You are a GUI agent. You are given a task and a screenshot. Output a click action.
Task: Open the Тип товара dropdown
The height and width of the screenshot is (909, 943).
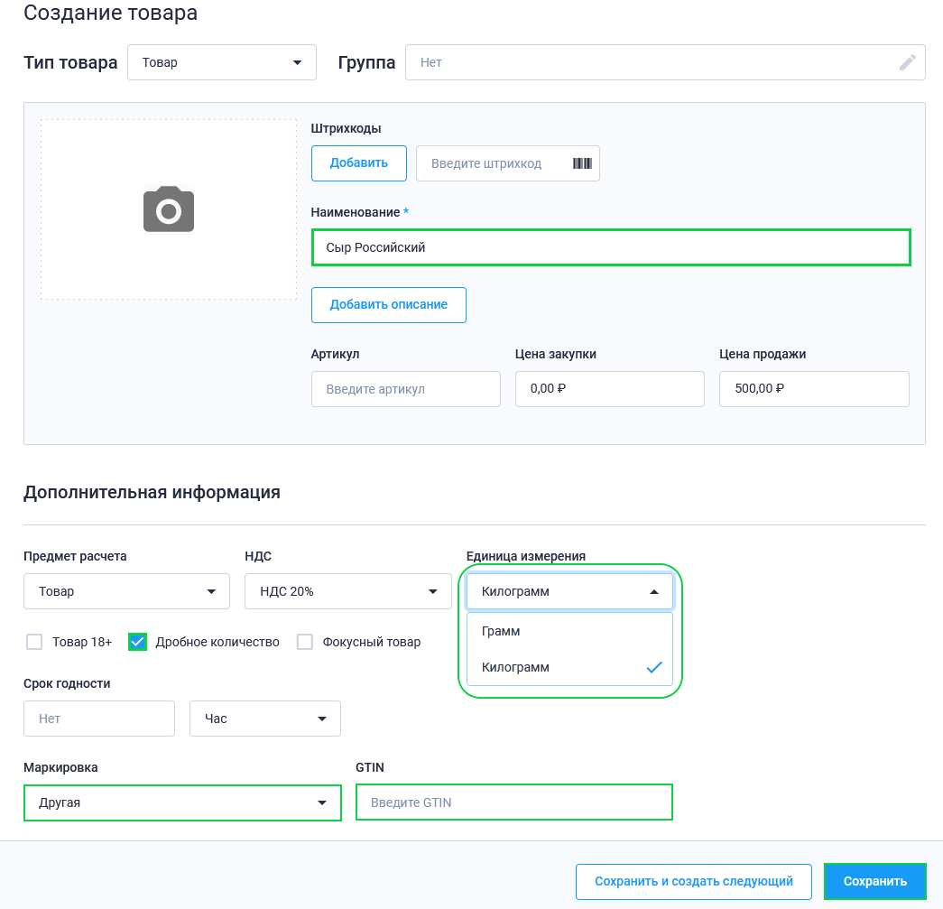pos(222,62)
